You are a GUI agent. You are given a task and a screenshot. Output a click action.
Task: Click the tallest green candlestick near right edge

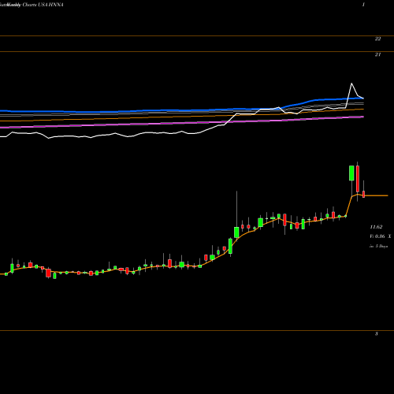click(x=351, y=173)
